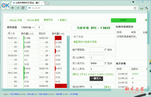This screenshot has height=97, width=151.
Task: Click the horizontal scrollbar left arrow
Action: click(3, 90)
